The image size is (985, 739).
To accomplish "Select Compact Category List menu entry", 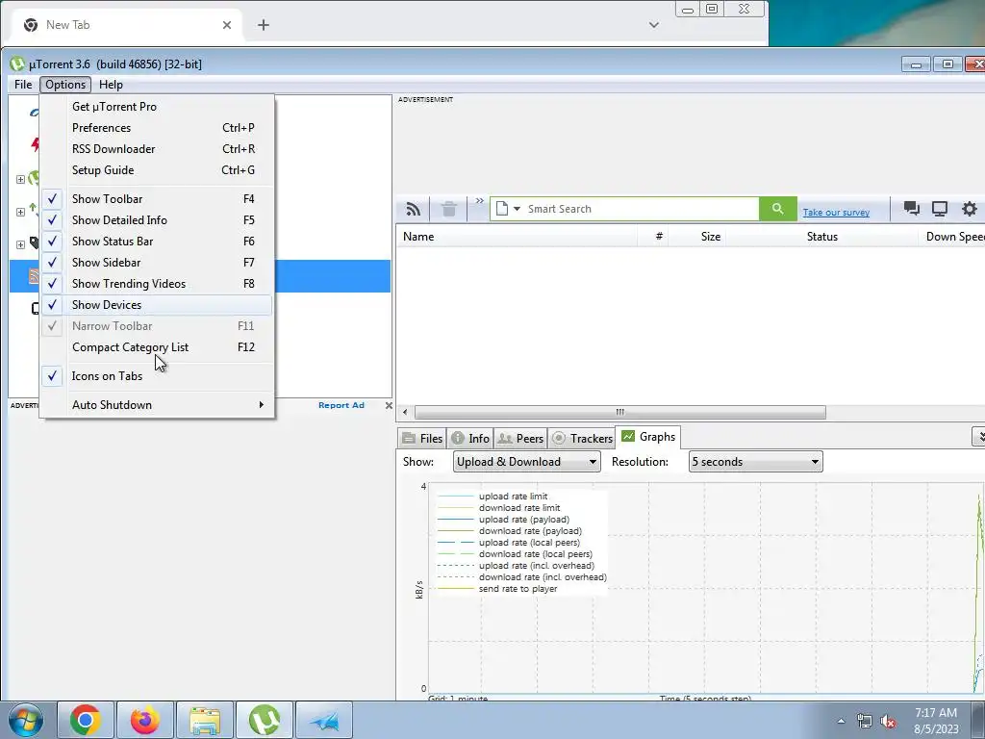I will point(157,346).
